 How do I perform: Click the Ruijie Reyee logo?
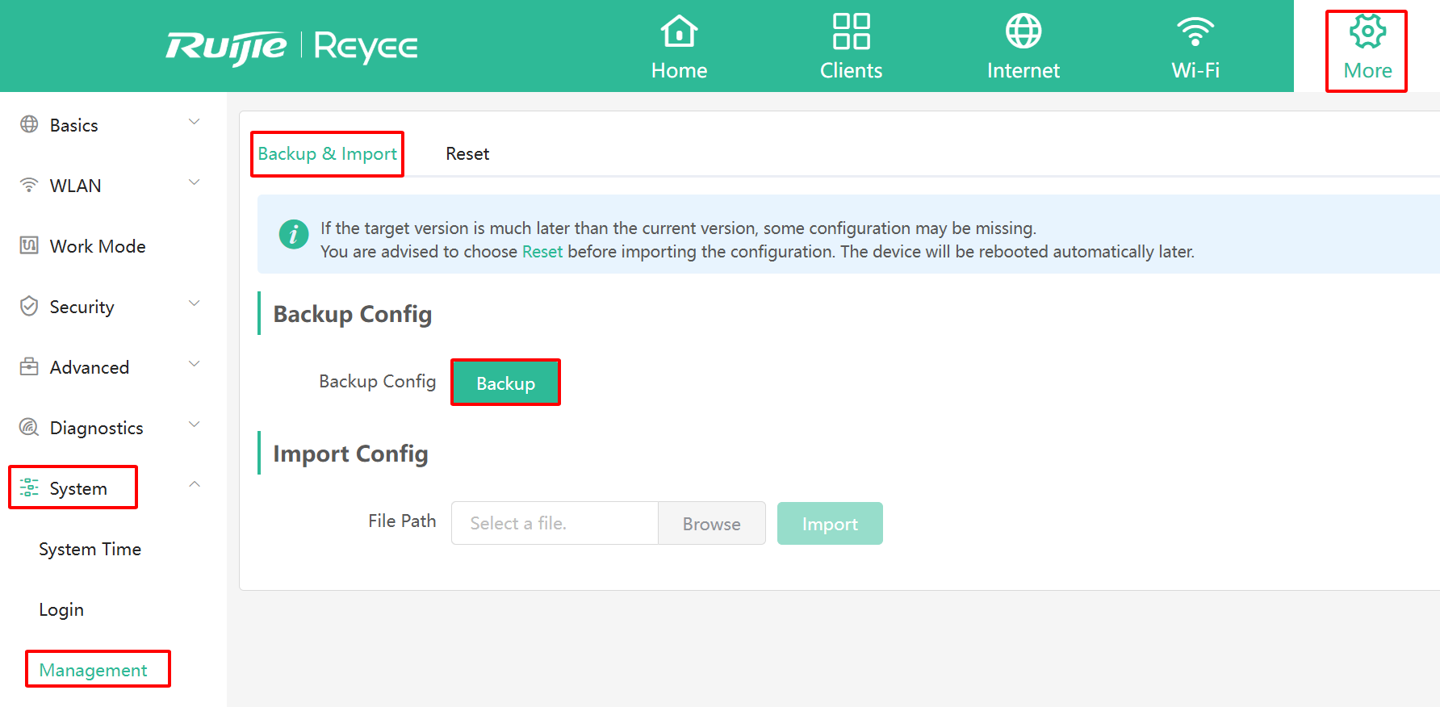click(291, 48)
